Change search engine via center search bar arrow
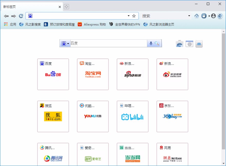 (x=68, y=43)
